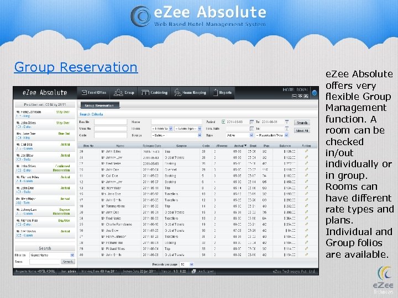The height and width of the screenshot is (298, 398).
Task: Click first small icon under HOTEL ROYAL
Action: 295,96
